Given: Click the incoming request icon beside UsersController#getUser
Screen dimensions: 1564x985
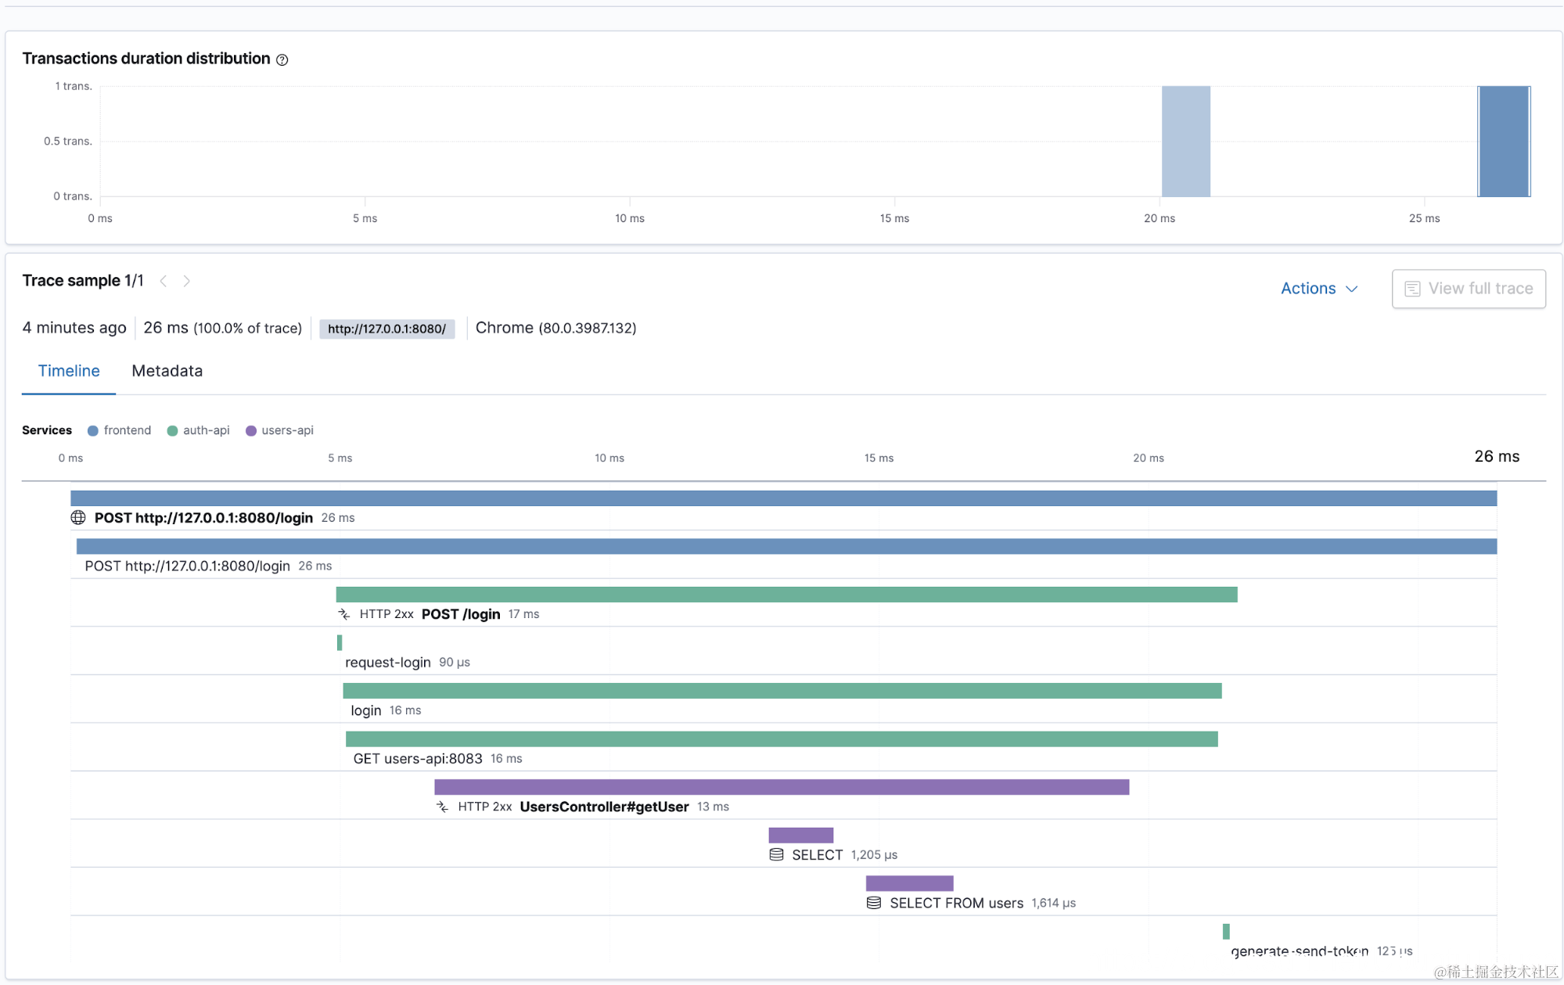Looking at the screenshot, I should 442,807.
